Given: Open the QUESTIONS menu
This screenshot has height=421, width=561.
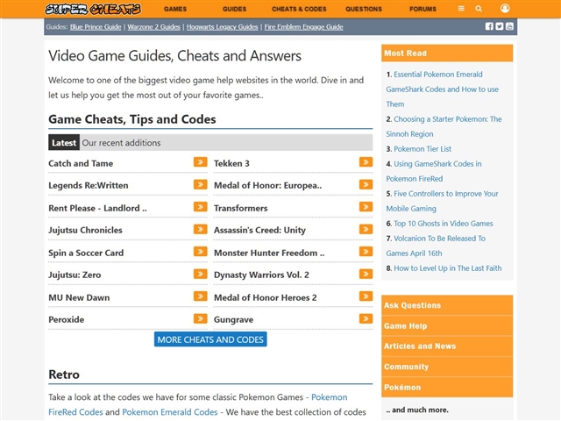Looking at the screenshot, I should (x=364, y=9).
